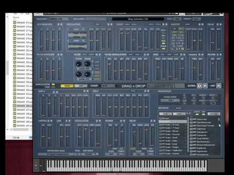The width and height of the screenshot is (234, 175).
Task: Click the LFO 2 section D icon
Action: coord(145,91)
